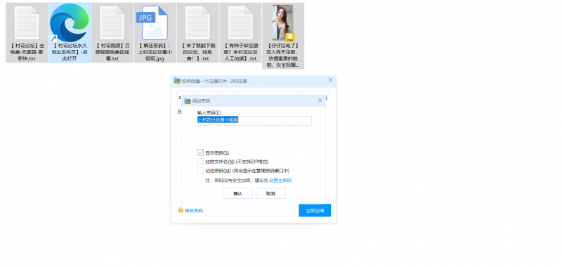Click the 取消 button
This screenshot has height=267, width=562.
[270, 193]
